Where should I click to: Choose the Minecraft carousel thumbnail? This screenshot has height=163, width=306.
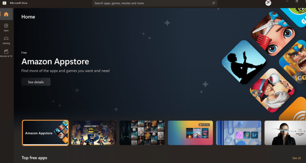(94, 133)
